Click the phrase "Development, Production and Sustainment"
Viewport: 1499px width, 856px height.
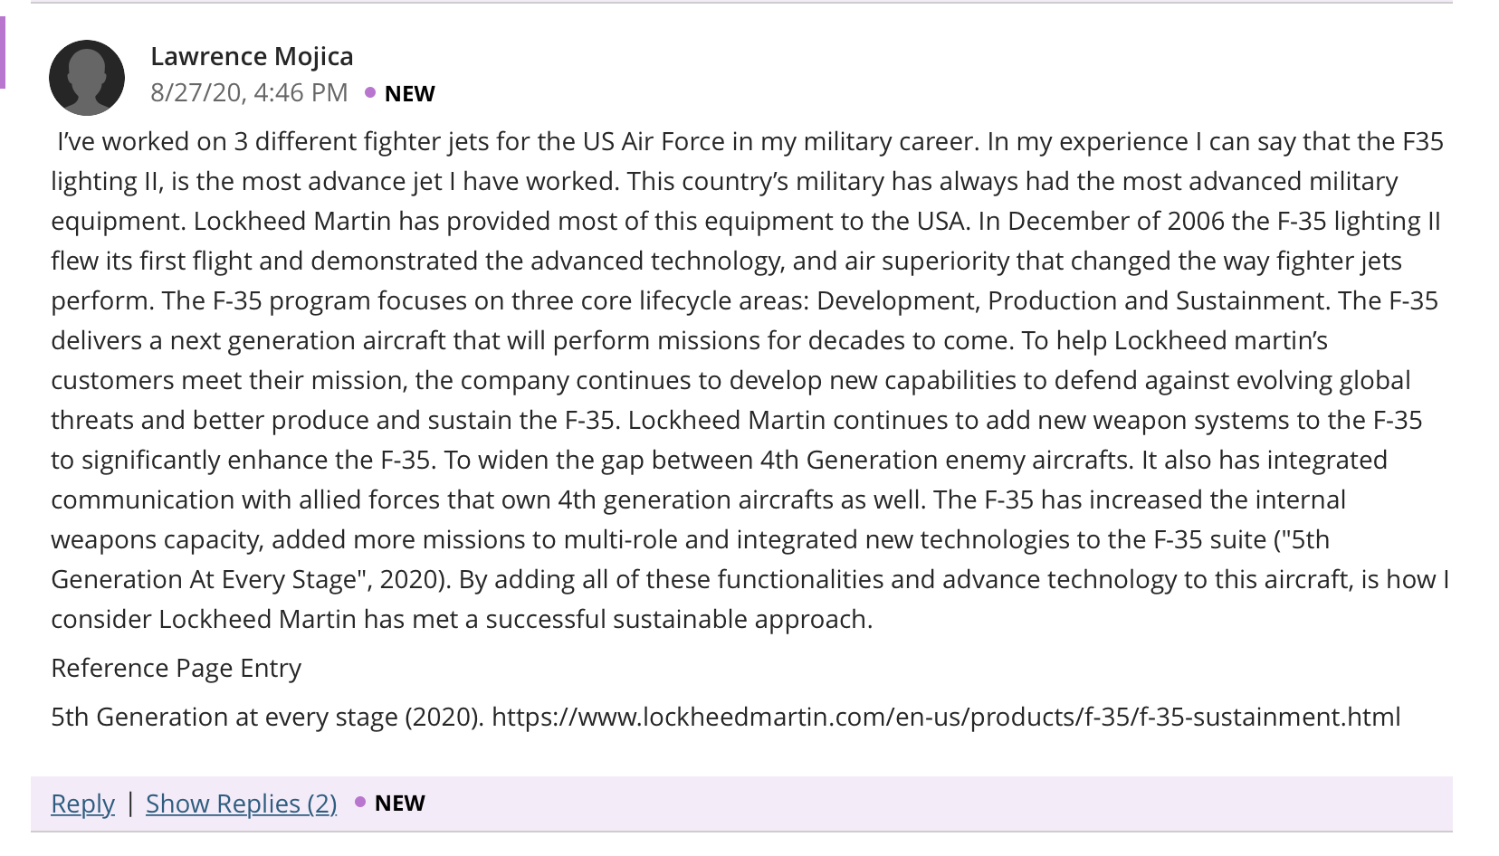point(1072,300)
